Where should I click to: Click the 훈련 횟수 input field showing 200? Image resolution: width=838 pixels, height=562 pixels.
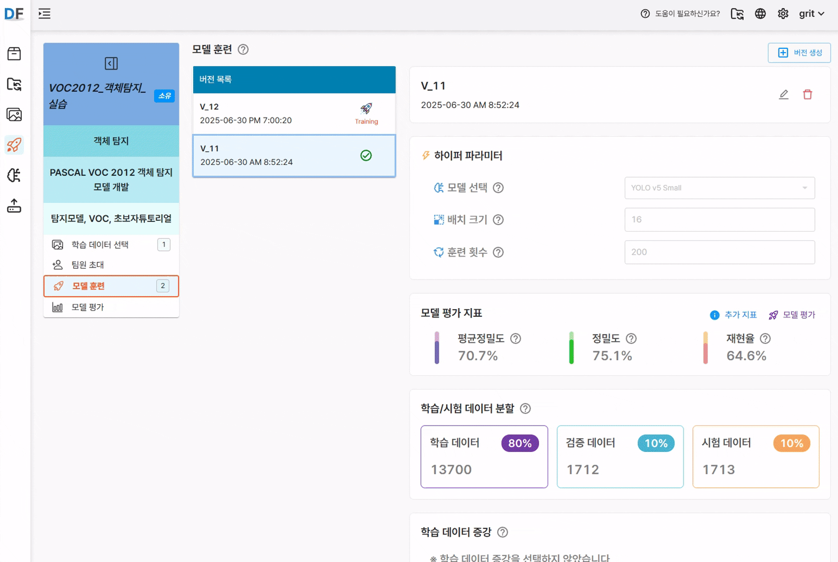point(720,252)
